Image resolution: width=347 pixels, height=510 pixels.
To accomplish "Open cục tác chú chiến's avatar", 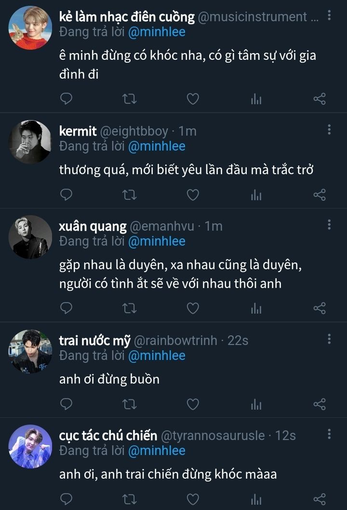I will point(30,446).
